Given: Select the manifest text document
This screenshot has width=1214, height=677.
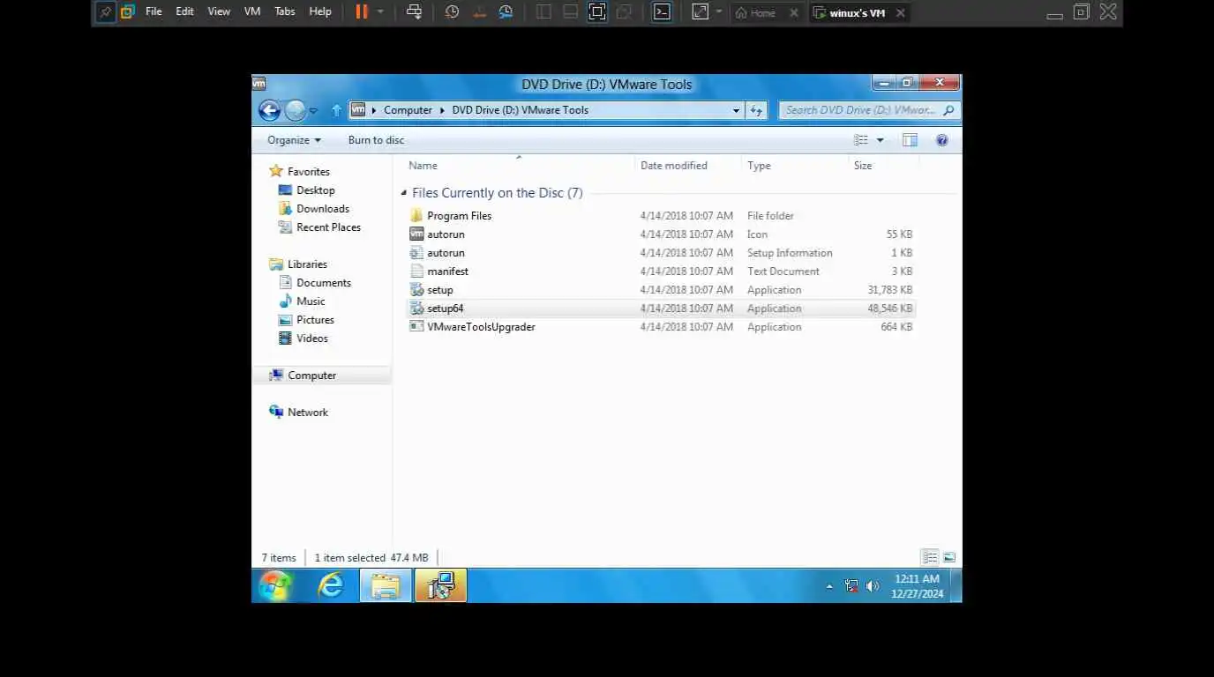Looking at the screenshot, I should (x=661, y=272).
